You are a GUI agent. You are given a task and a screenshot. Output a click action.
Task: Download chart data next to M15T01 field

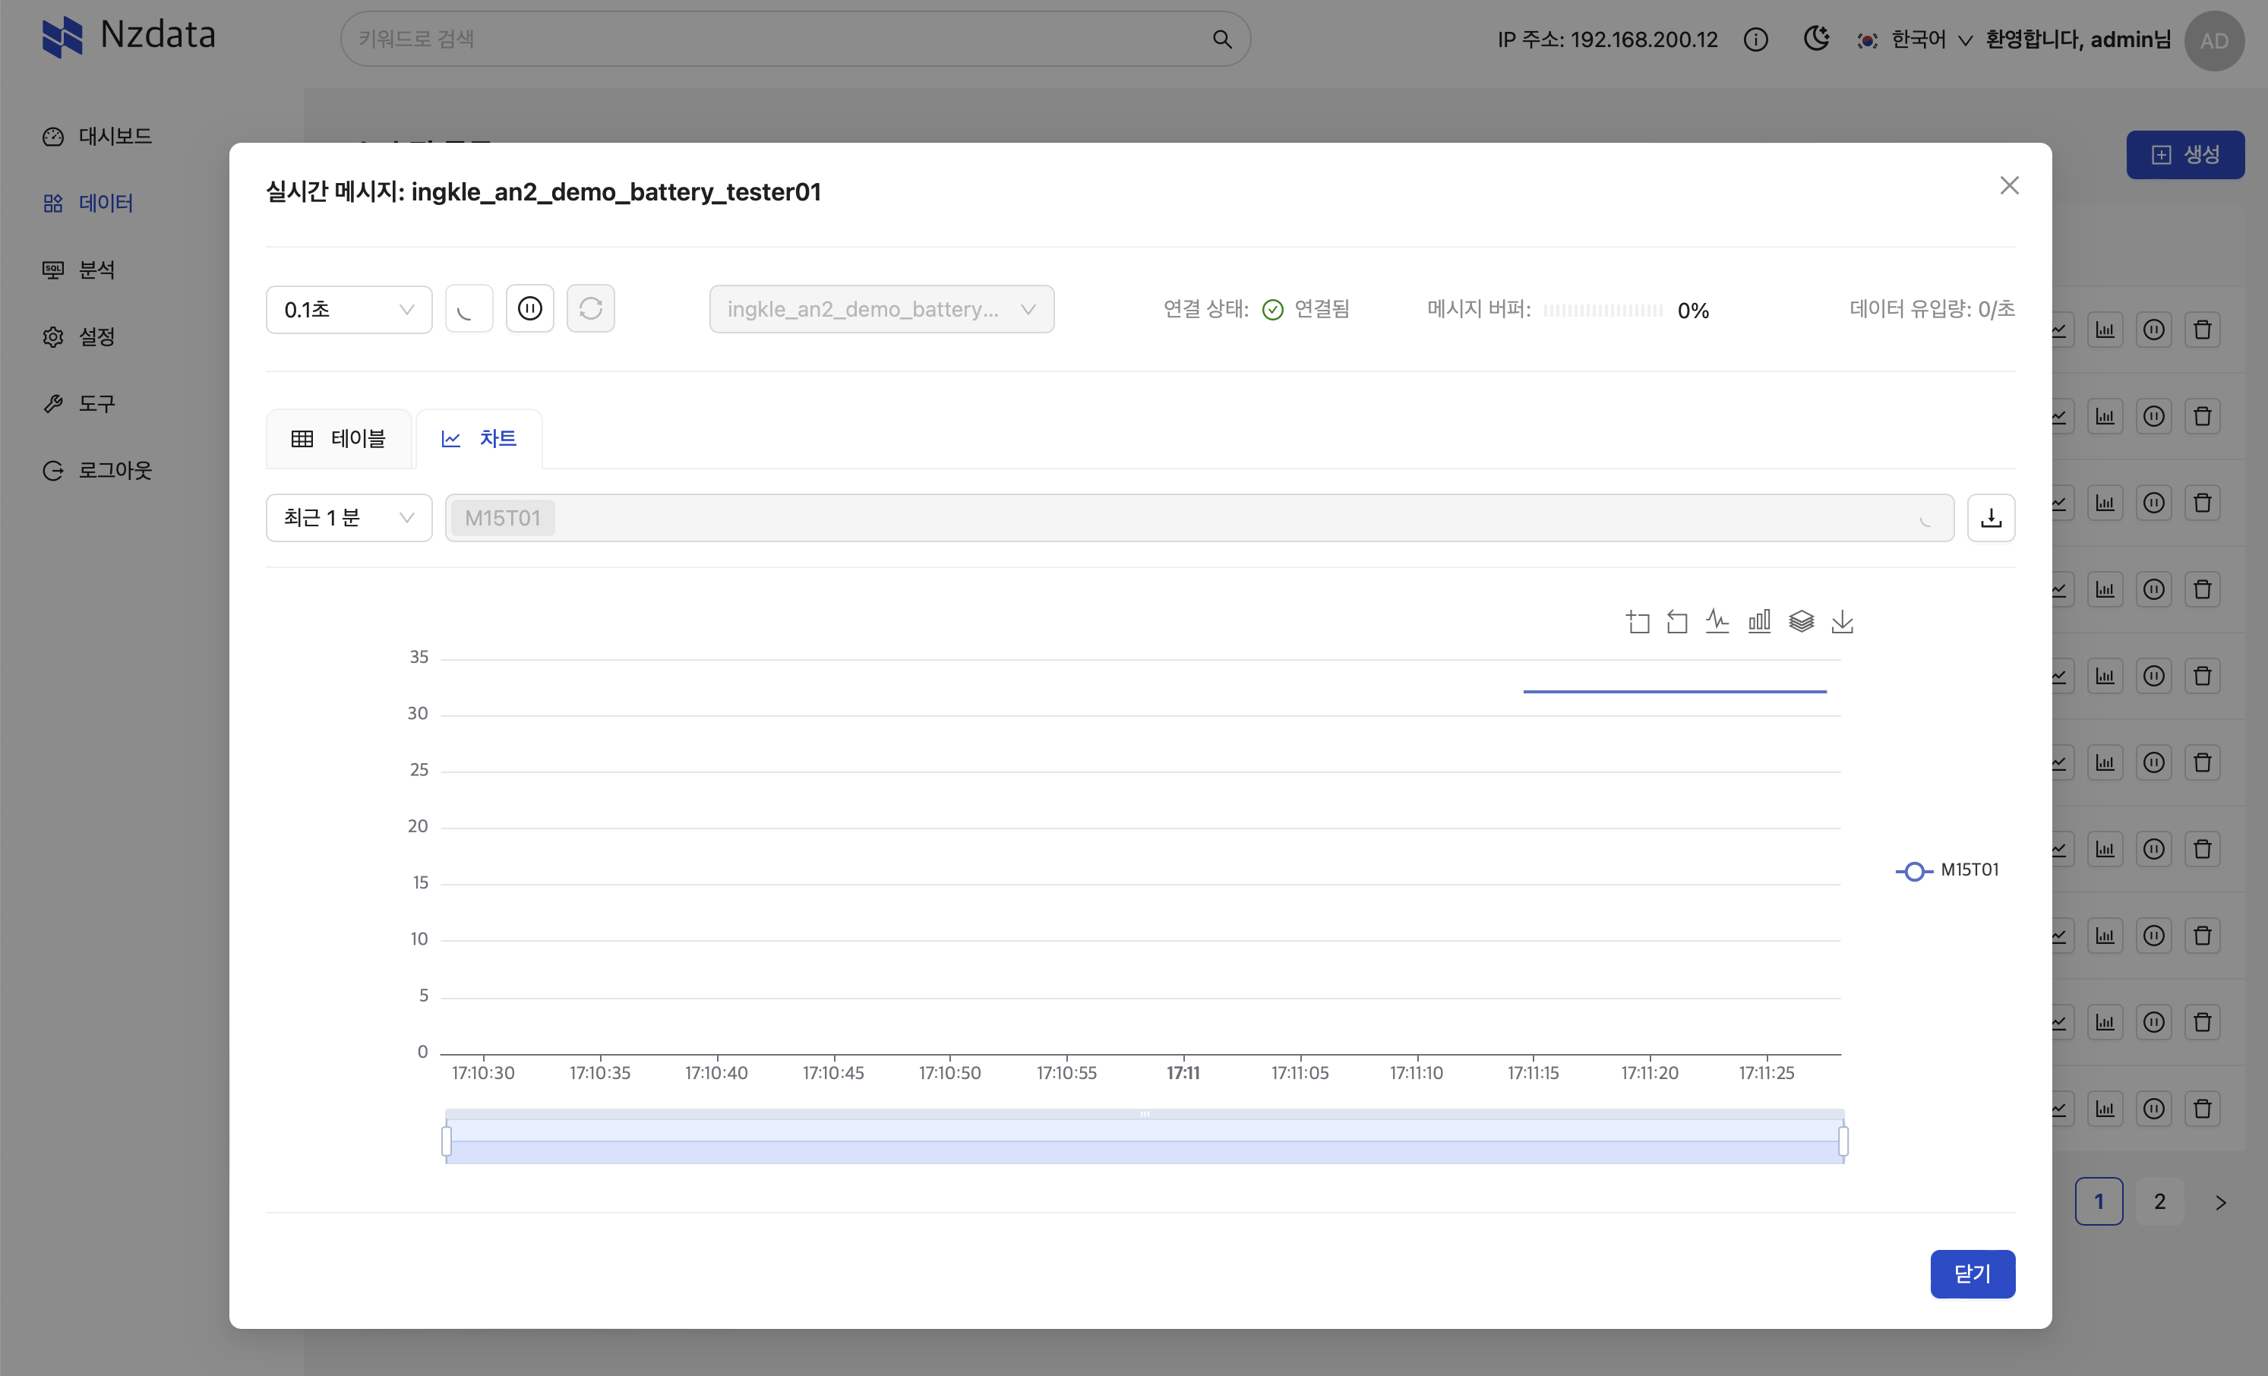[1991, 518]
